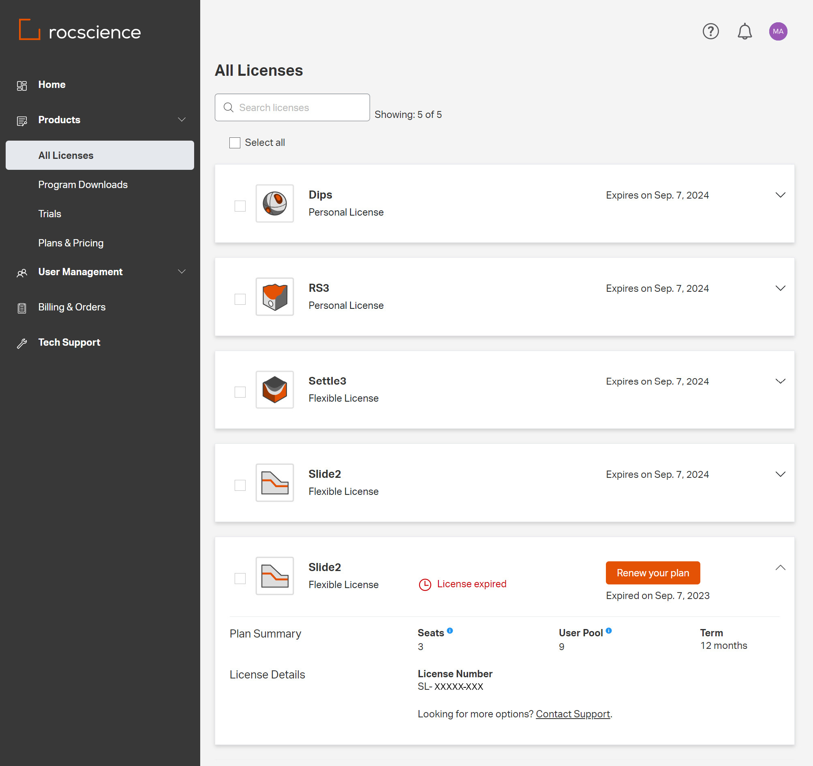Click the Billing & Orders document icon
Image resolution: width=813 pixels, height=766 pixels.
tap(21, 308)
